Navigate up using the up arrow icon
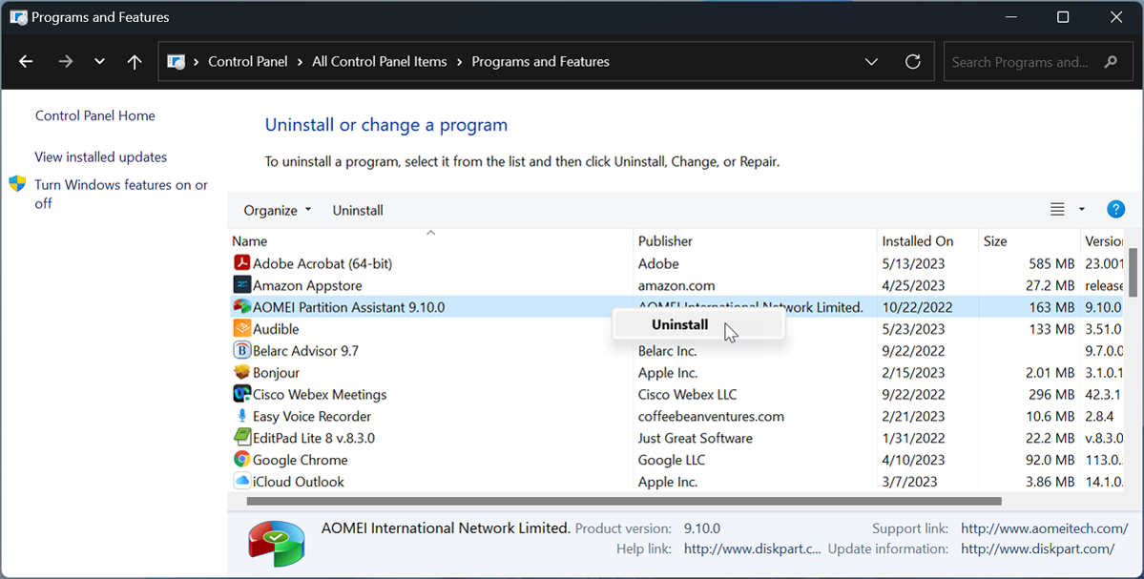The image size is (1144, 579). [134, 61]
